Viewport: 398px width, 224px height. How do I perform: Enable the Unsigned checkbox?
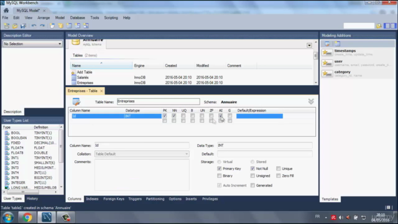252,175
